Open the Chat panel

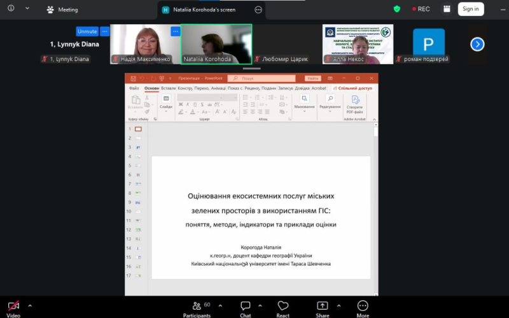pos(246,309)
